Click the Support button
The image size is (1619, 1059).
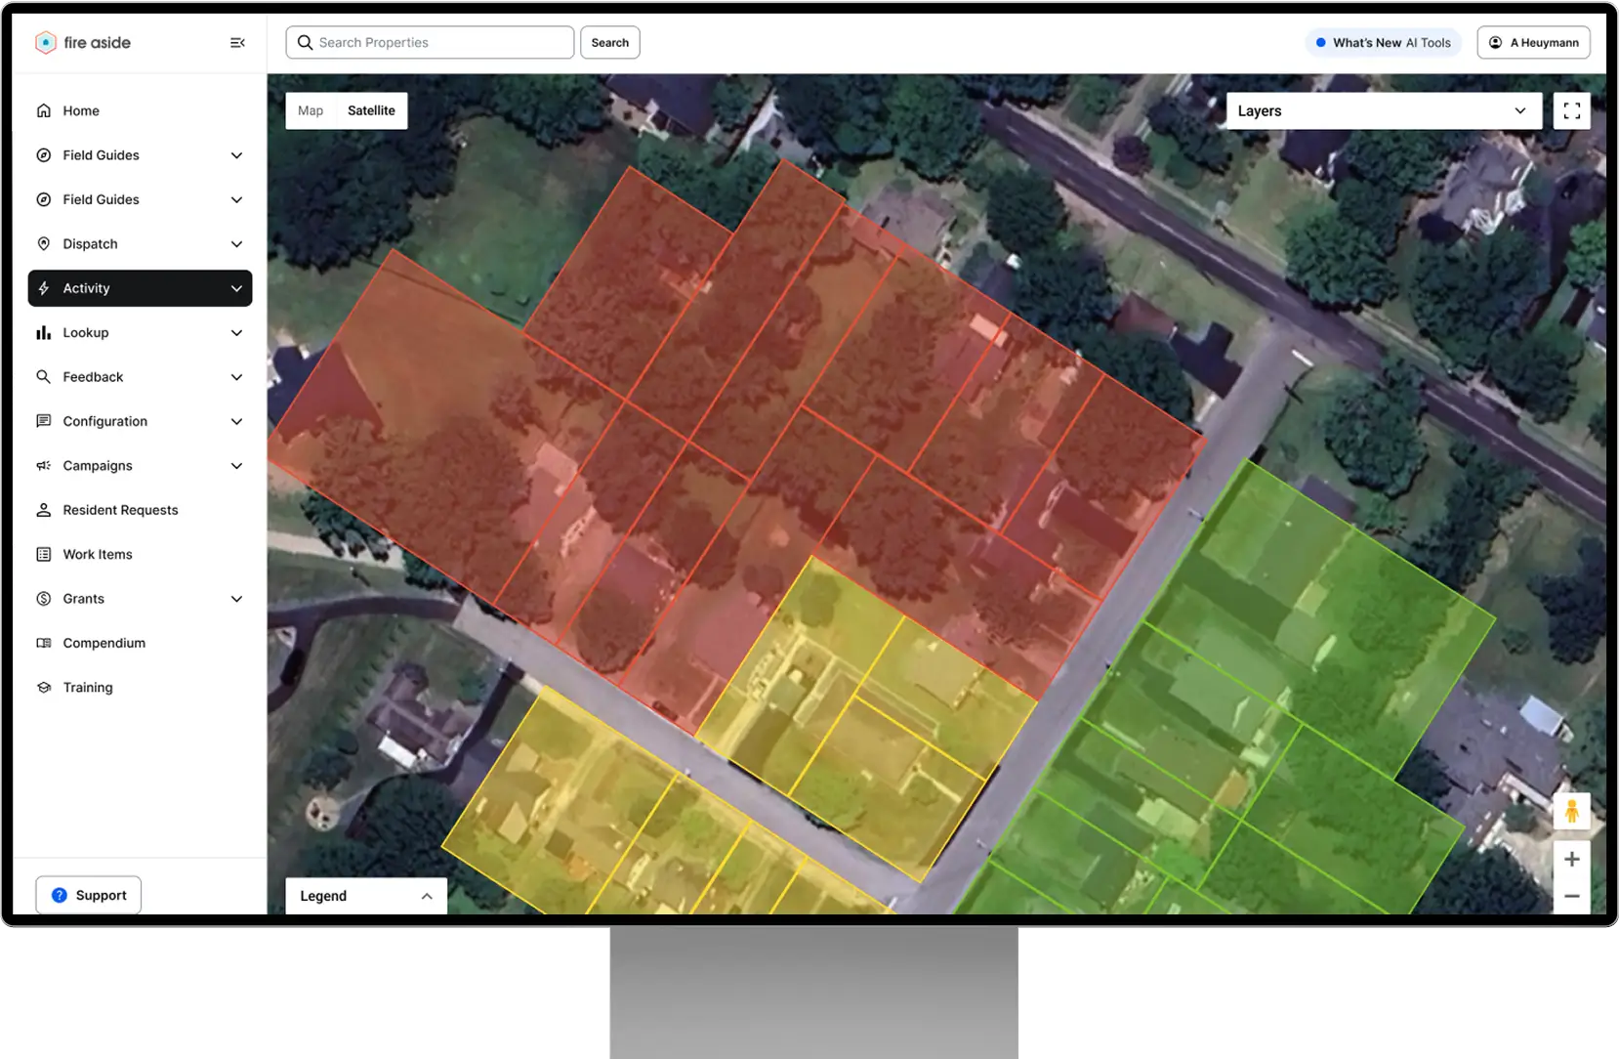tap(89, 895)
